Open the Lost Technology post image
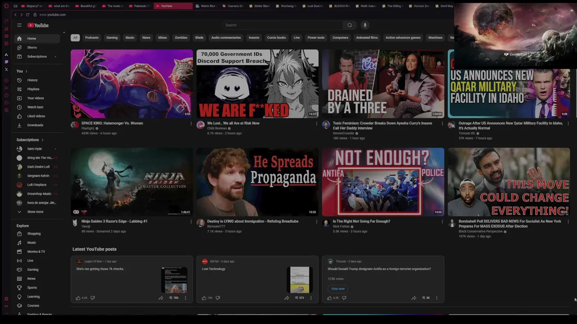 pos(300,280)
